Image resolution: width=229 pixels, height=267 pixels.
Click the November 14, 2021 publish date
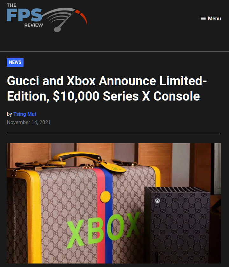point(29,123)
